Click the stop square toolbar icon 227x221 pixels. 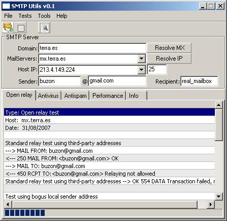(21, 27)
